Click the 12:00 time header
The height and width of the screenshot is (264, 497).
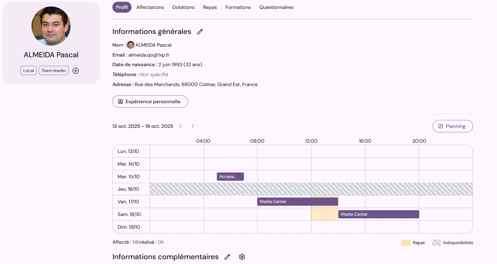[x=311, y=141]
